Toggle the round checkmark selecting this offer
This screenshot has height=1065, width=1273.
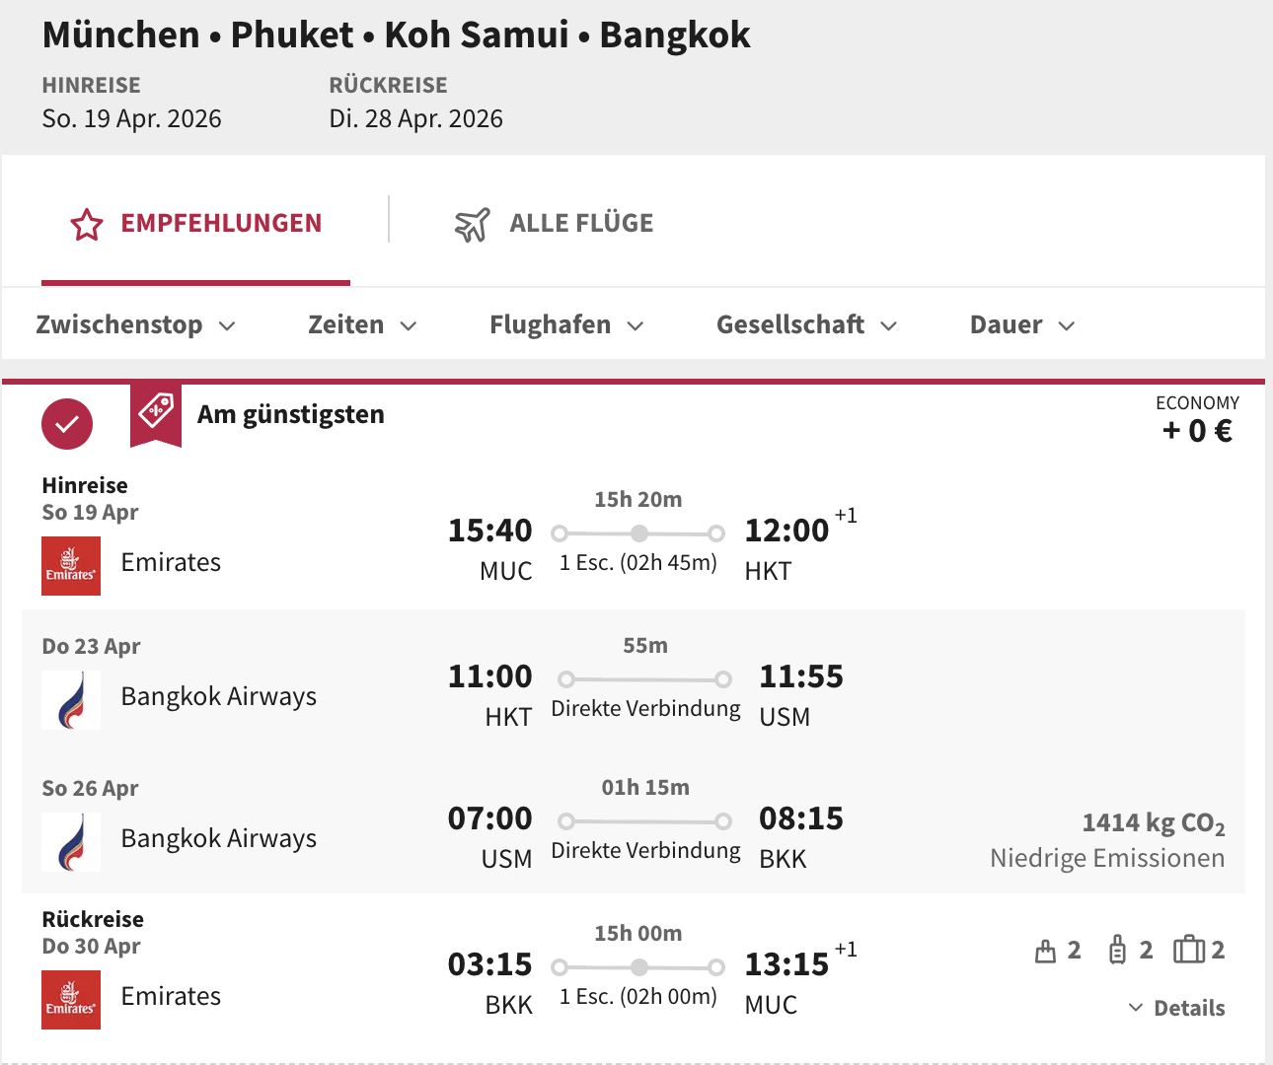[67, 424]
